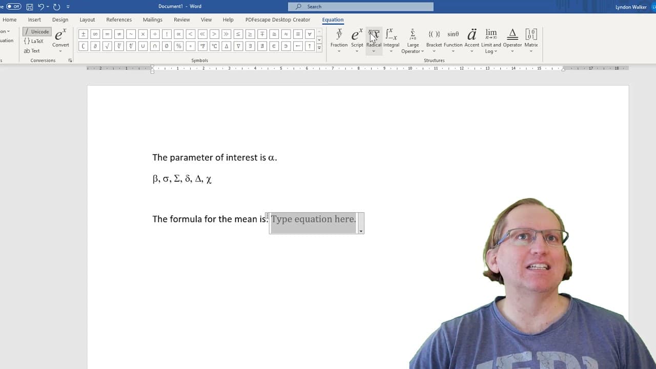
Task: Open the Operator structures gallery
Action: coord(512,40)
